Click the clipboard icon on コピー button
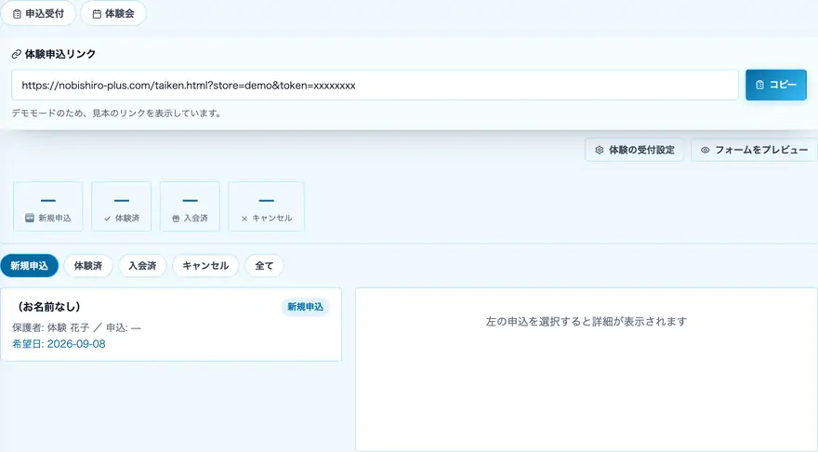 [760, 85]
